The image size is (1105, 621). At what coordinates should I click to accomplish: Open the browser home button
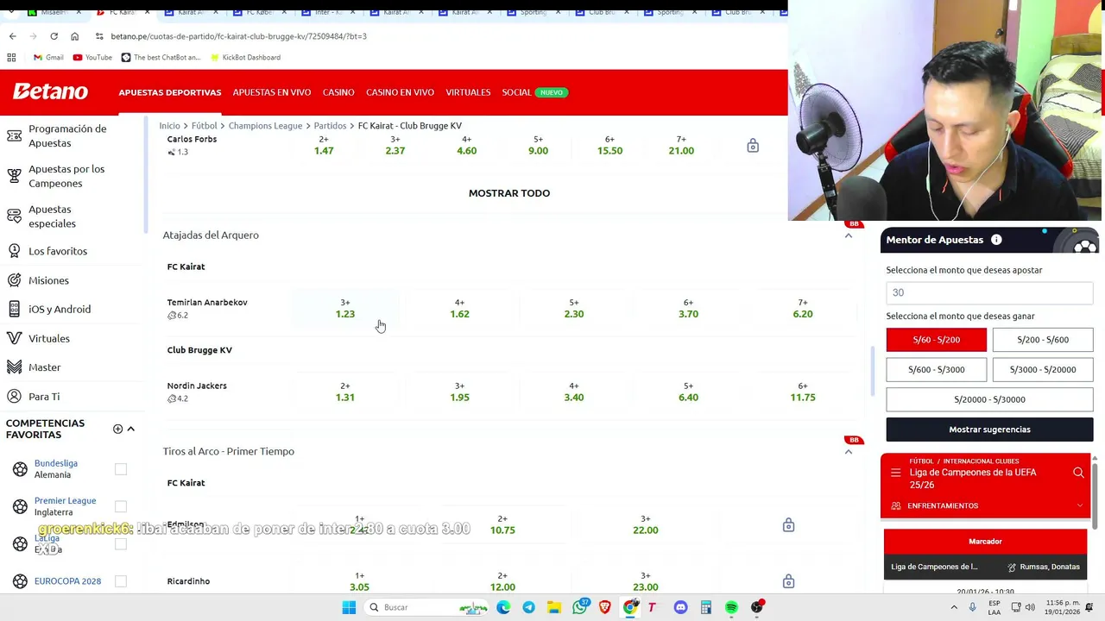click(x=74, y=36)
